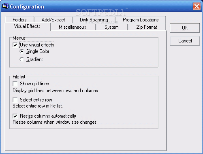203x154 pixels.
Task: Click the 'Resize columns when window size changes.' text
Action: coord(55,122)
